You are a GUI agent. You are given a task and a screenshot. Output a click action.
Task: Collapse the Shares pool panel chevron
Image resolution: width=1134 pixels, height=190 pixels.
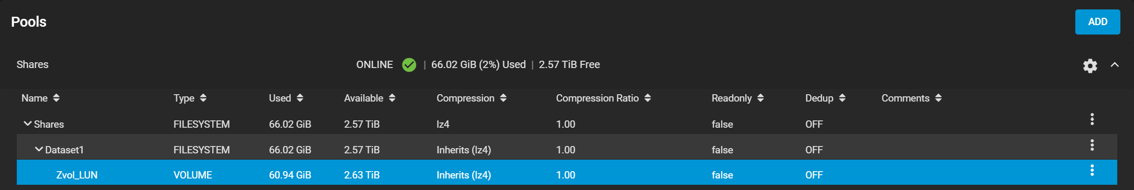click(x=1115, y=65)
